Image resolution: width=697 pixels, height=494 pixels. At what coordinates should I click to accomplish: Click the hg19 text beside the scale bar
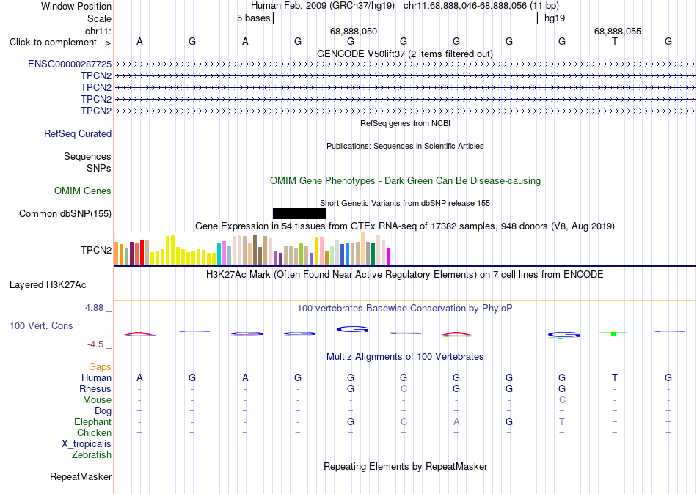point(555,18)
